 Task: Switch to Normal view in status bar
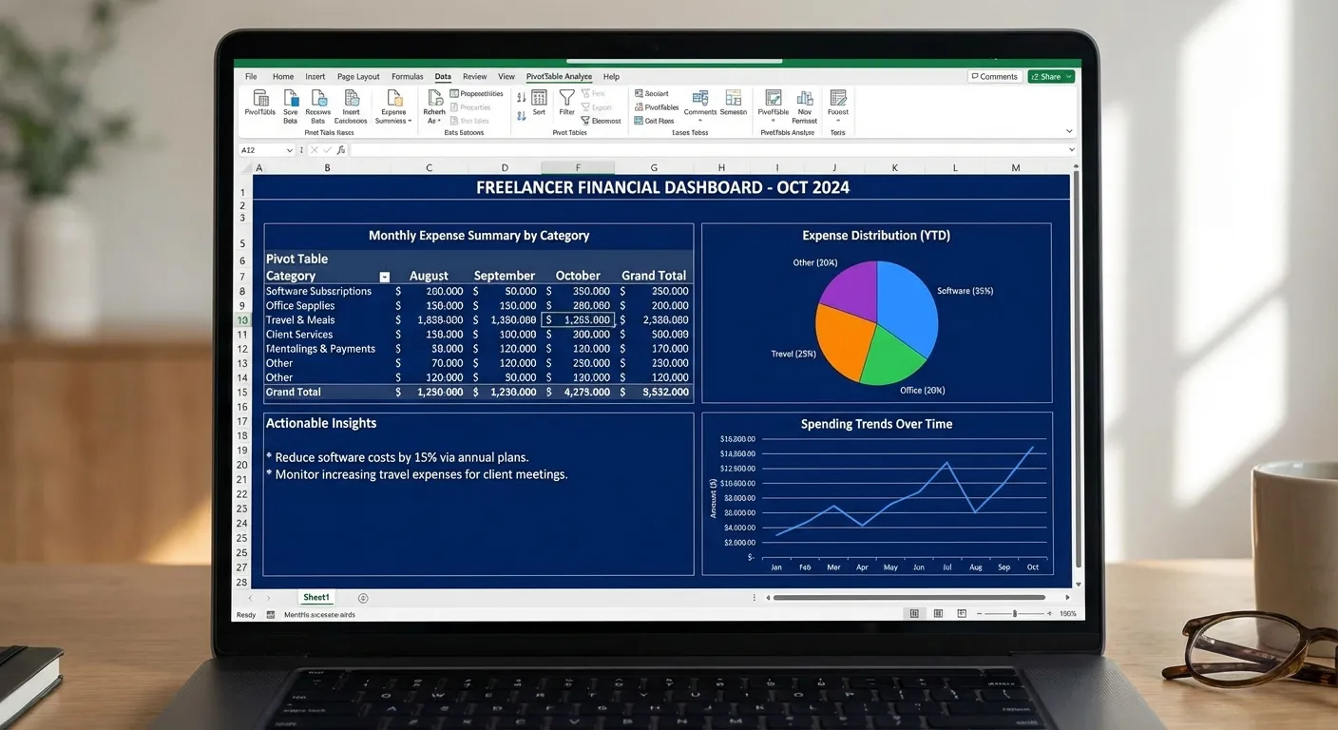pos(914,614)
